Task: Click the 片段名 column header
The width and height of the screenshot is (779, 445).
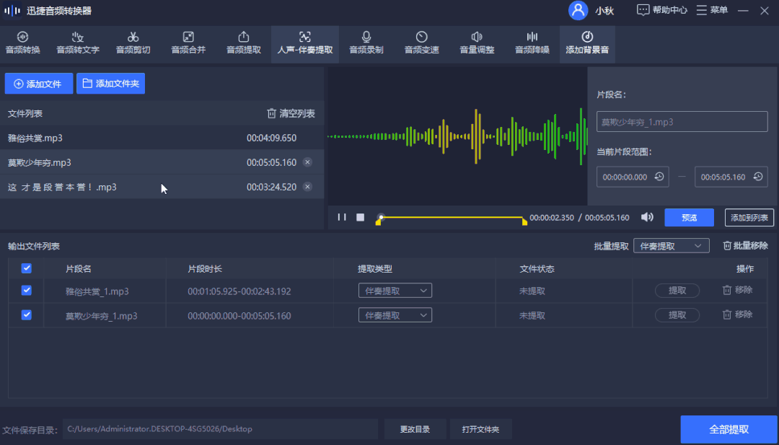Action: pos(79,269)
